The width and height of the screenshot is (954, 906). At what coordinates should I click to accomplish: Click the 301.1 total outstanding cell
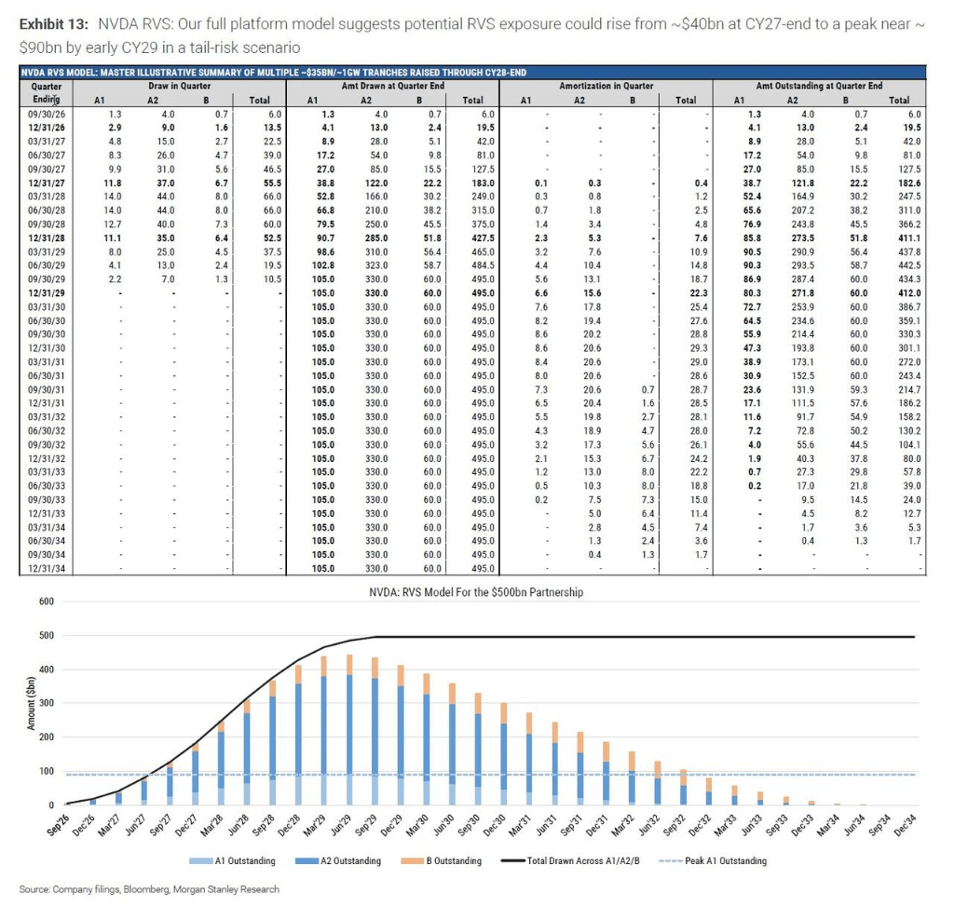tap(909, 348)
